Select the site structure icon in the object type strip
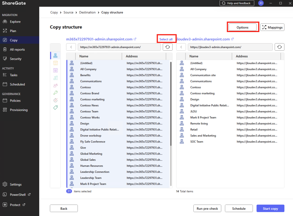This screenshot has width=293, height=216. click(55, 56)
